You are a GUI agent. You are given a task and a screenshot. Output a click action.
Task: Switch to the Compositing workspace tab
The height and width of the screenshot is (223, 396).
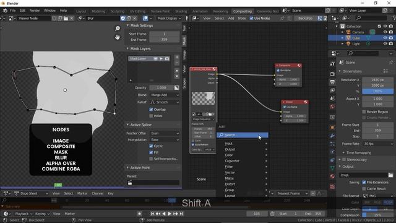pos(242,11)
